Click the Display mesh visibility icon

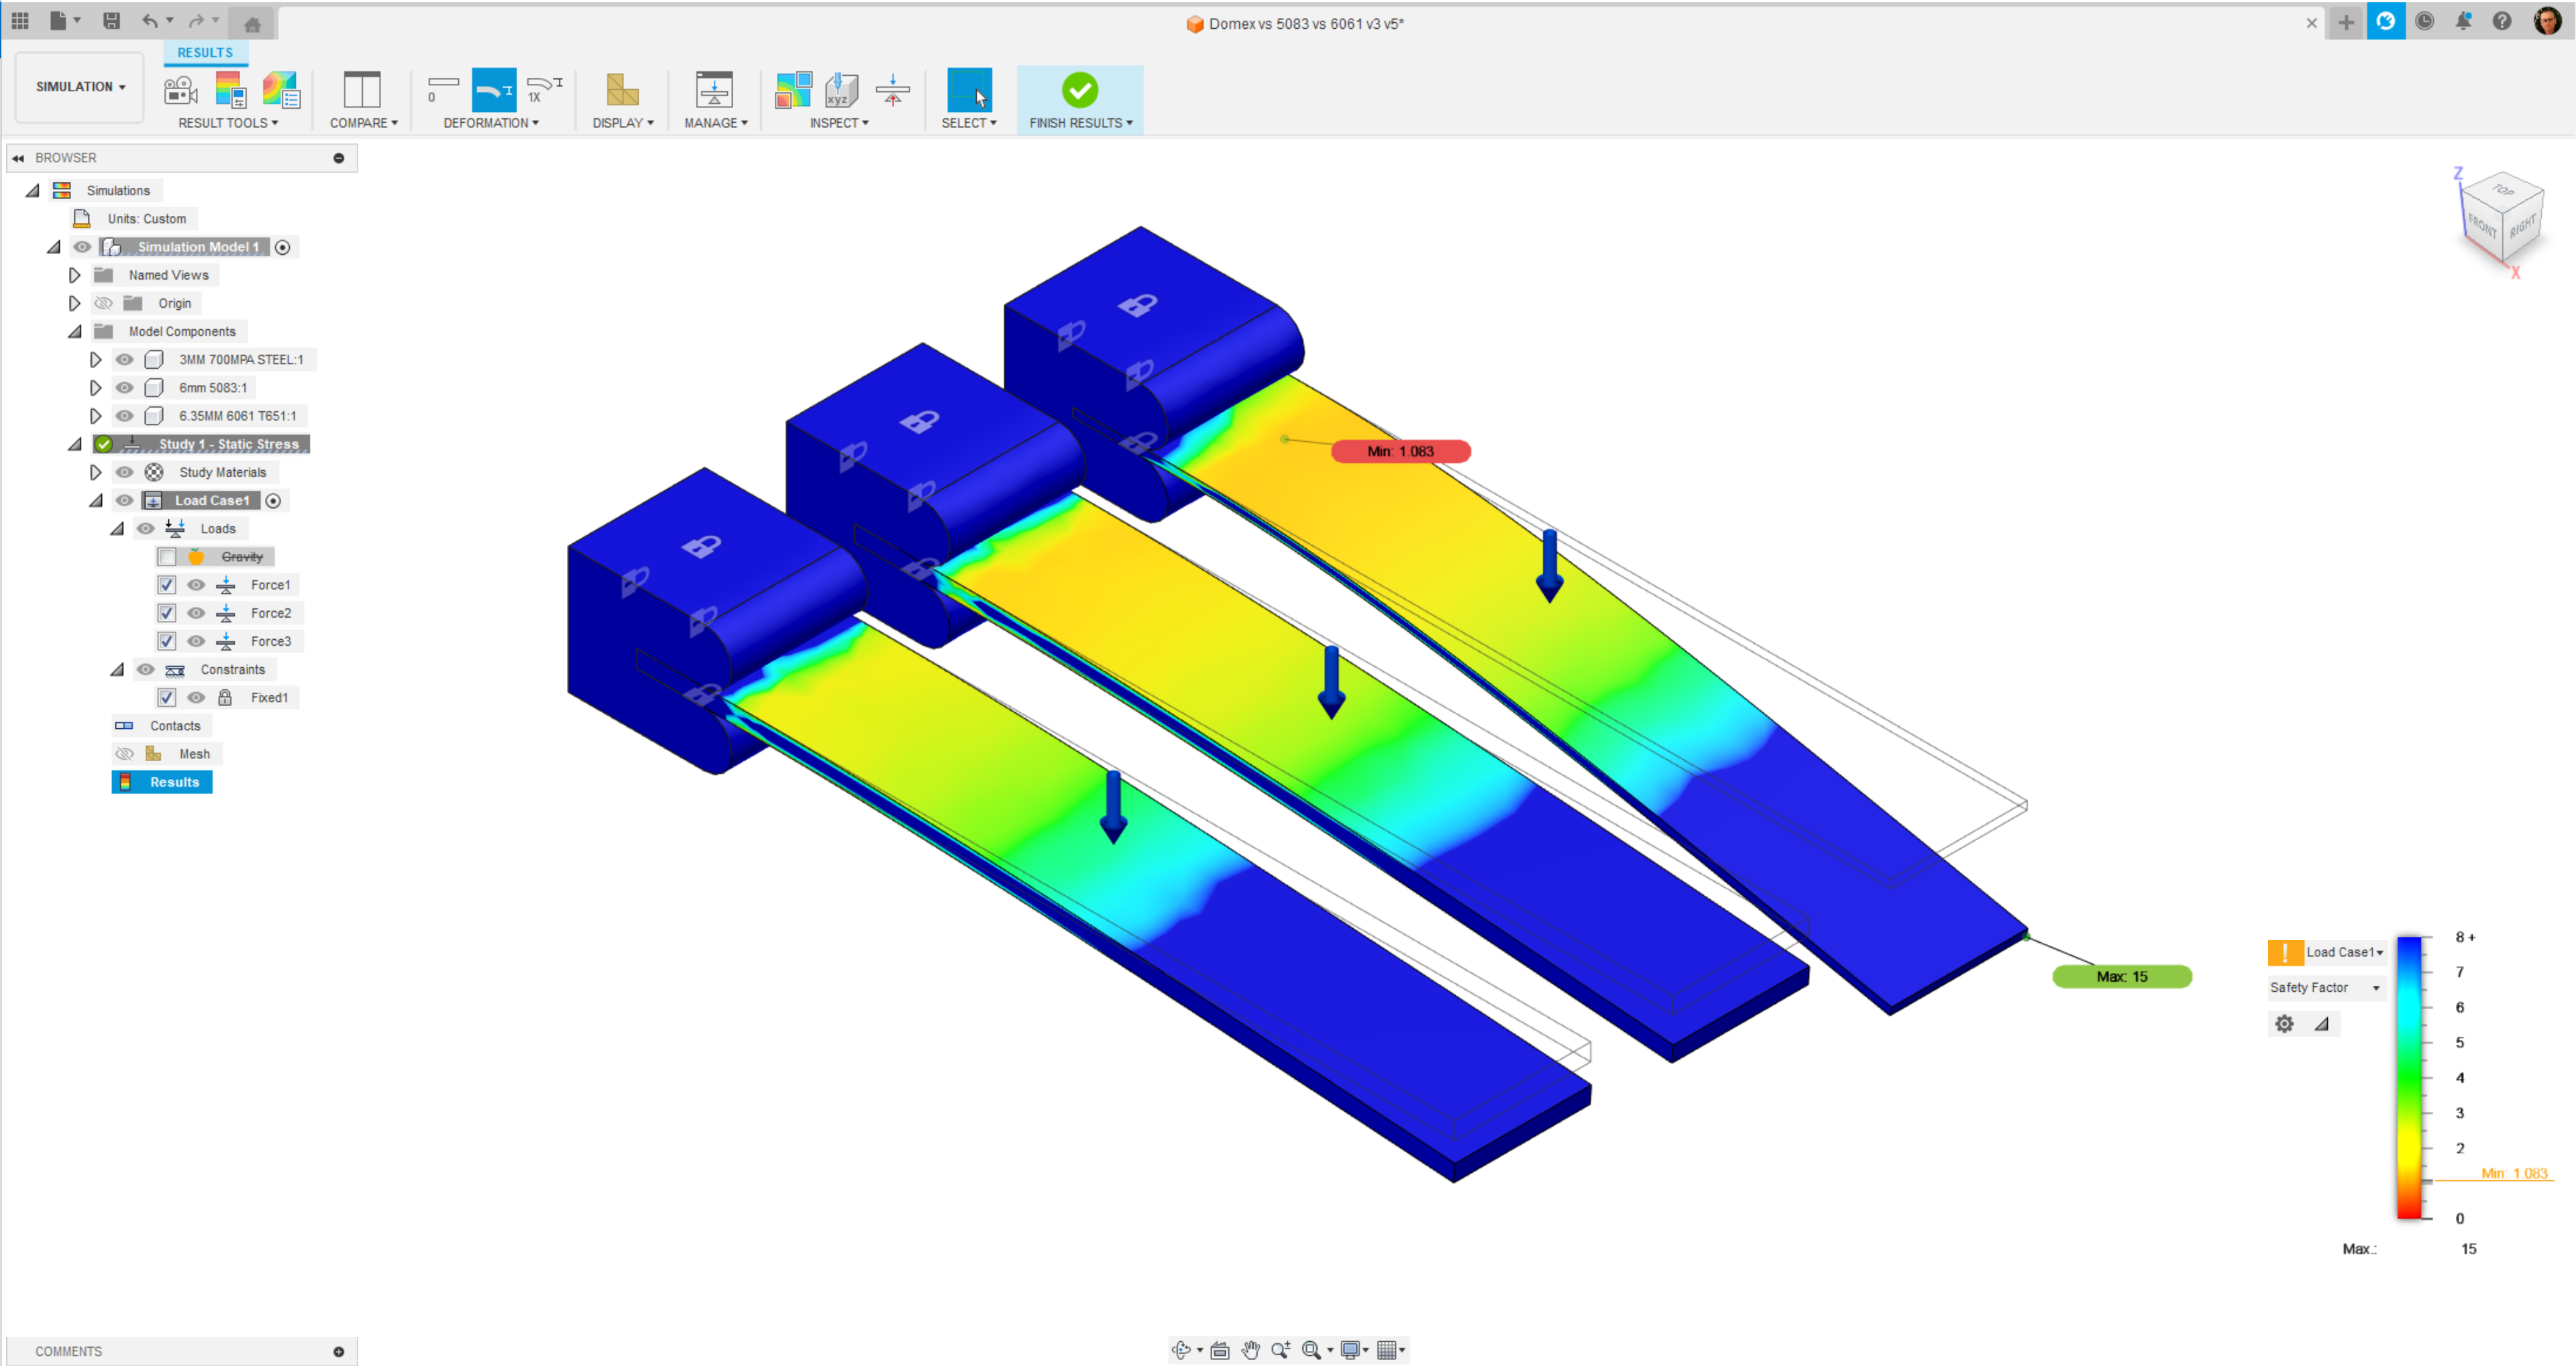point(622,90)
